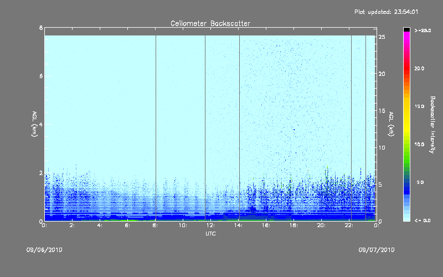Click the '12:' UTC tick label
This screenshot has width=443, height=277.
point(210,225)
